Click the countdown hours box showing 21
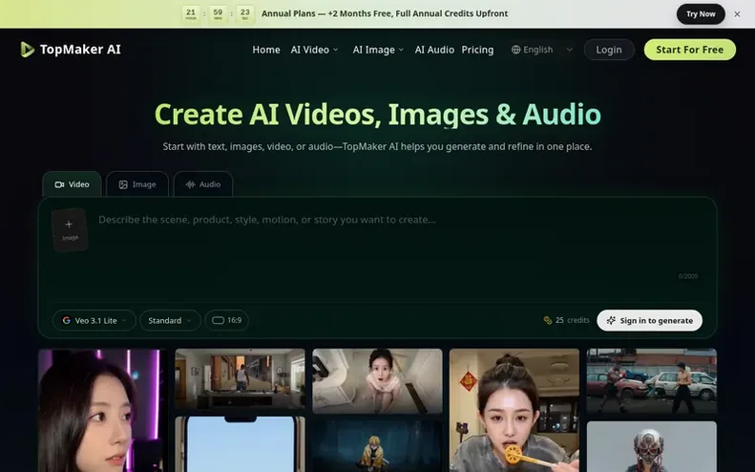This screenshot has width=755, height=472. 191,14
